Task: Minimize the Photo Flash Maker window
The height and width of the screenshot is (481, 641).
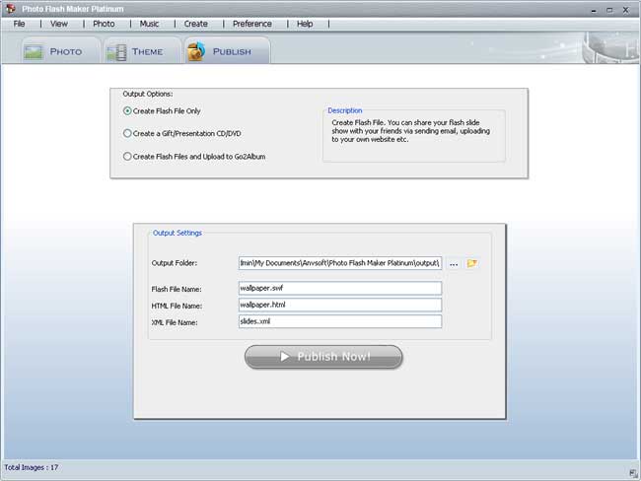Action: pyautogui.click(x=594, y=10)
